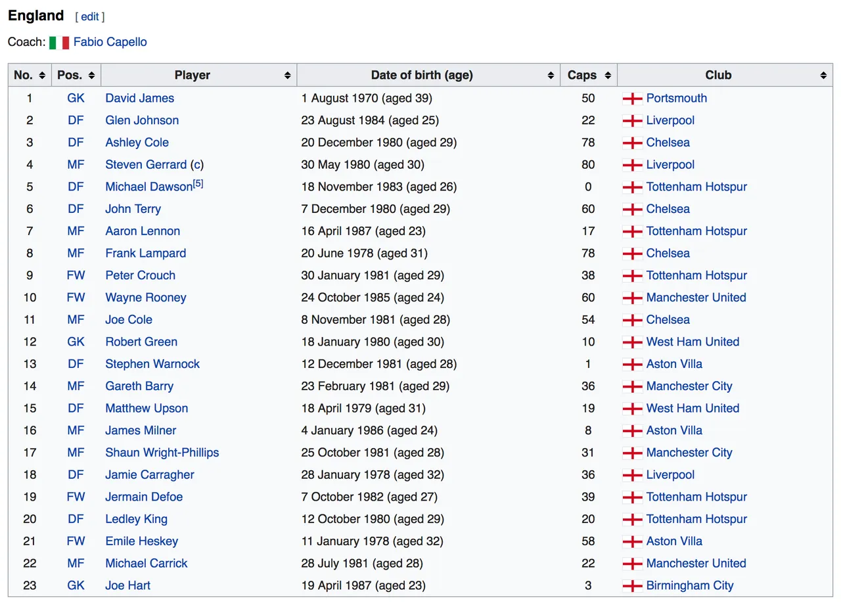The height and width of the screenshot is (609, 841).
Task: Select the birth date '24 October 1985 (aged 24)'
Action: 373,298
